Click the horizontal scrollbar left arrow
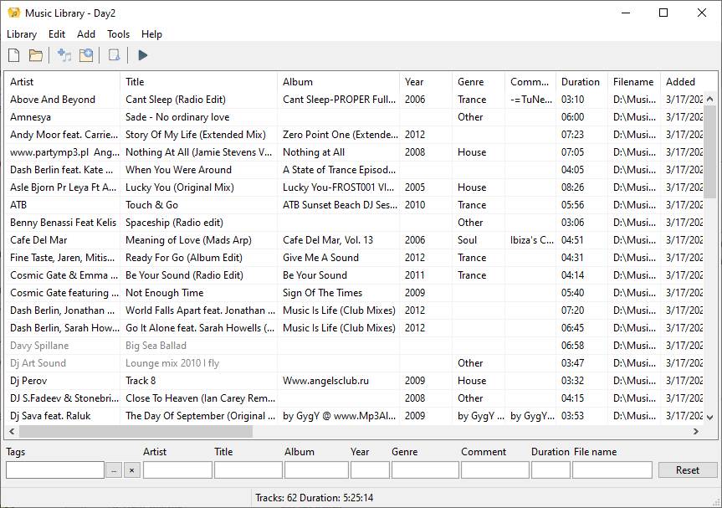The image size is (722, 508). (12, 432)
